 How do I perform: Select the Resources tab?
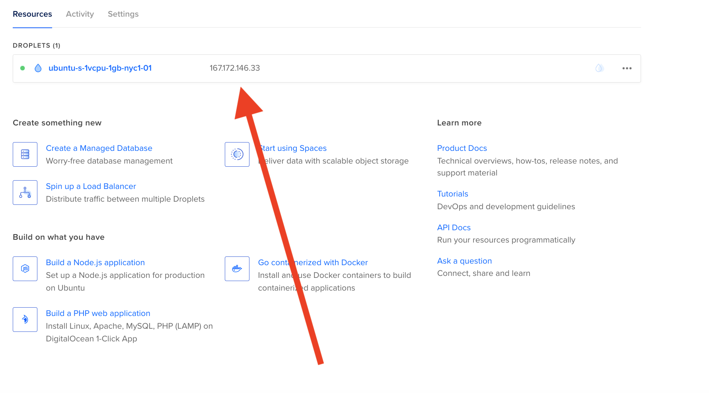32,14
